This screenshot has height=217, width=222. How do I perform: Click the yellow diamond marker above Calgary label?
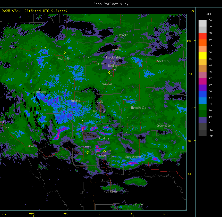(104, 152)
